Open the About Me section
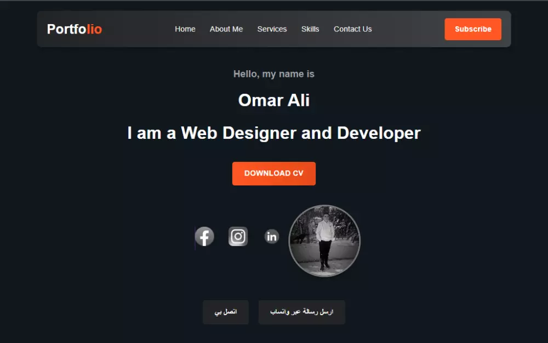 [226, 29]
